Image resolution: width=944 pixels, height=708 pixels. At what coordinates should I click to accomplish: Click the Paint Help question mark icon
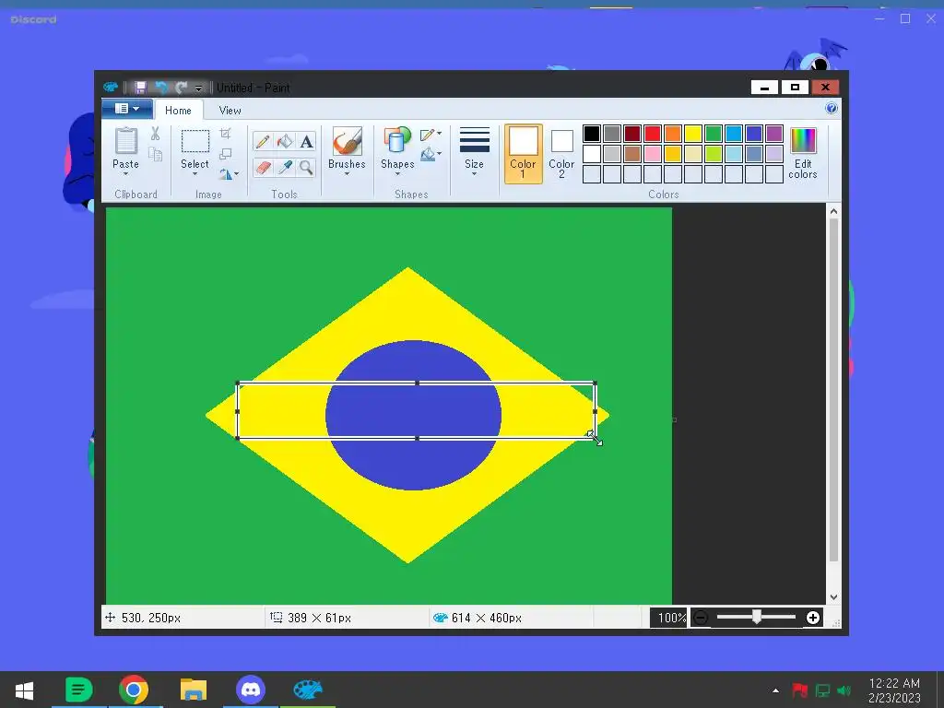click(832, 109)
